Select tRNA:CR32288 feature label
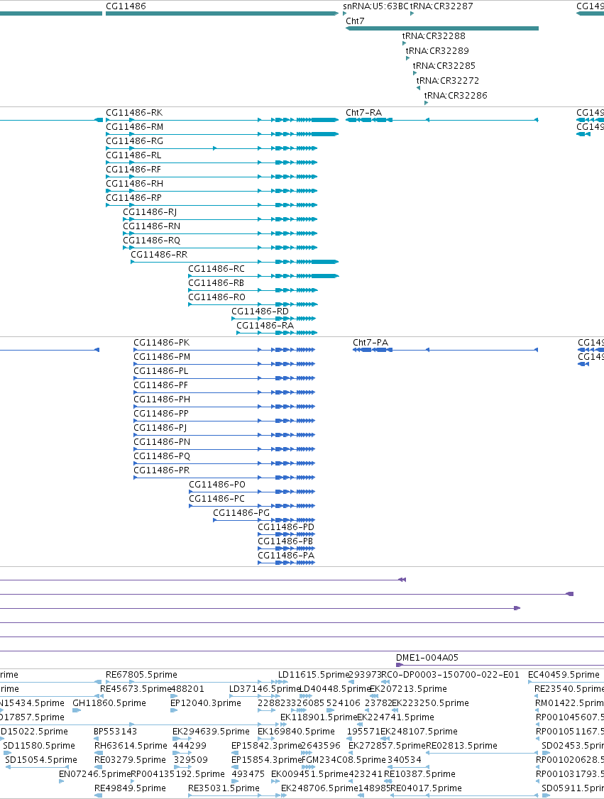 tap(434, 35)
